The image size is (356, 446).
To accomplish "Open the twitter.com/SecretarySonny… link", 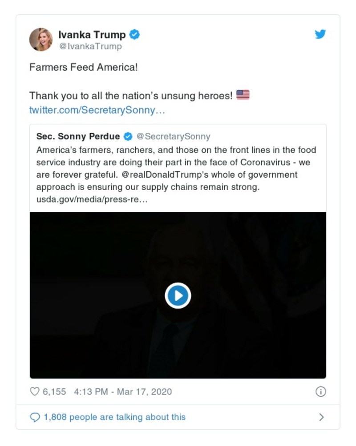I will (97, 110).
